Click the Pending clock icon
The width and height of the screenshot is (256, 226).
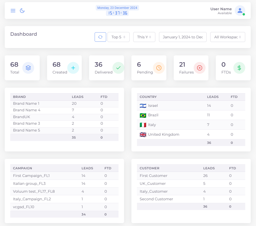(x=159, y=68)
